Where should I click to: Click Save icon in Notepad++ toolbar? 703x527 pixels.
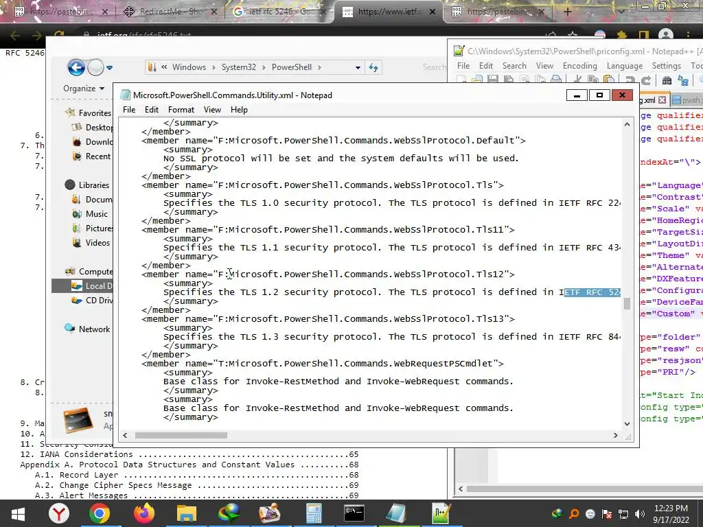coord(493,80)
